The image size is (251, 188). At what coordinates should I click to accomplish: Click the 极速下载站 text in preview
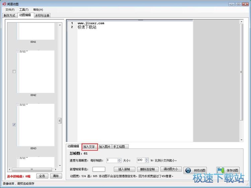(87, 27)
